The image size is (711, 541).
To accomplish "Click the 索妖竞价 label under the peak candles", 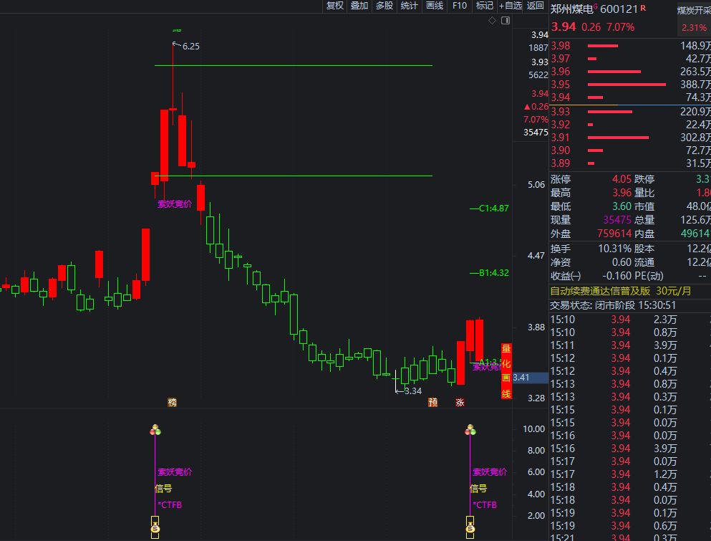I will pyautogui.click(x=175, y=204).
